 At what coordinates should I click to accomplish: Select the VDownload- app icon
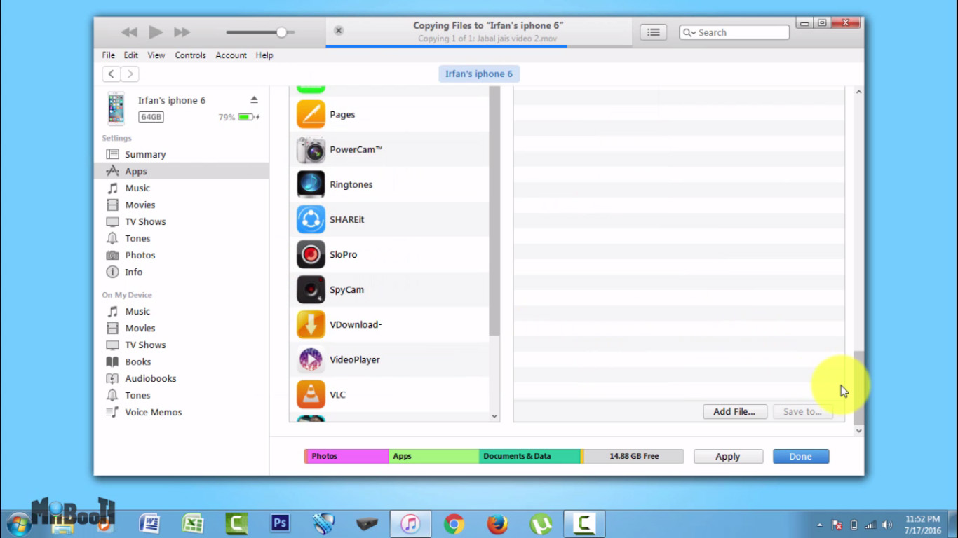(x=311, y=324)
